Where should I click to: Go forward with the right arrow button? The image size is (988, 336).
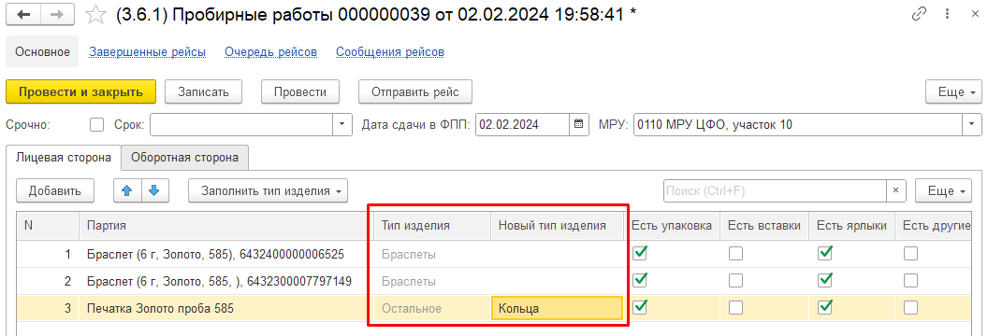pos(57,15)
